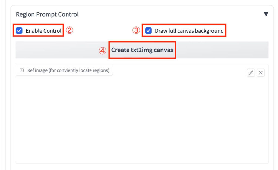Click the circled number 4 annotation
Image resolution: width=278 pixels, height=170 pixels.
(x=102, y=51)
